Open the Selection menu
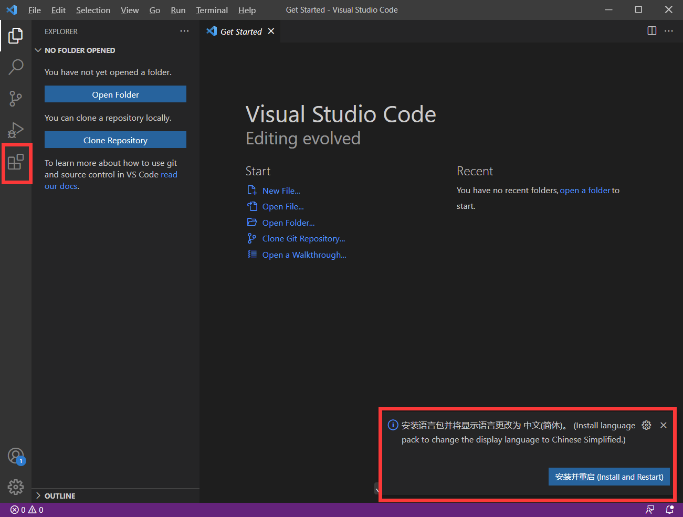683x517 pixels. pos(93,10)
